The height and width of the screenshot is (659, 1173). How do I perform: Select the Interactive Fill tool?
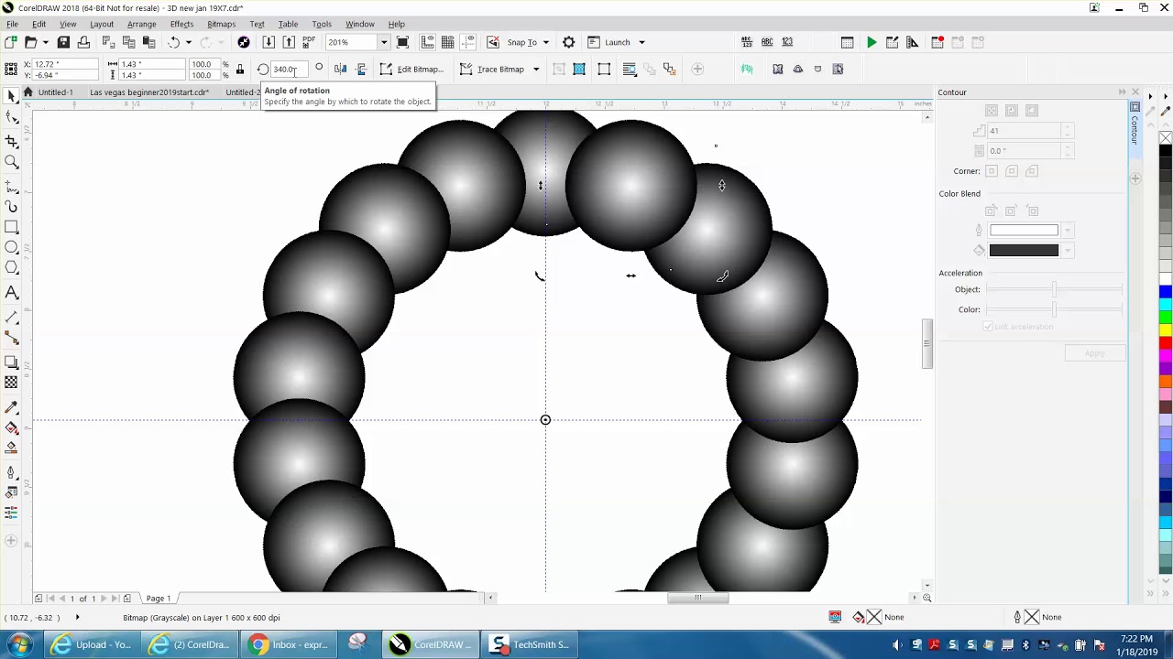pos(11,427)
